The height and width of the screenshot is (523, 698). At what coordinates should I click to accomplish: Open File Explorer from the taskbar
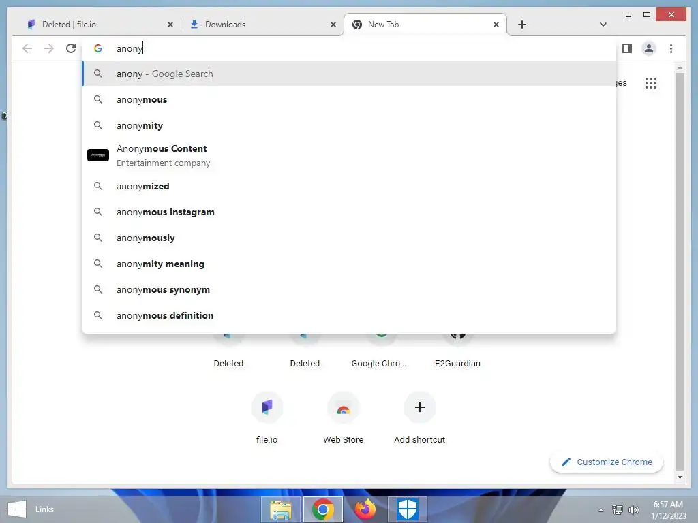tap(280, 509)
